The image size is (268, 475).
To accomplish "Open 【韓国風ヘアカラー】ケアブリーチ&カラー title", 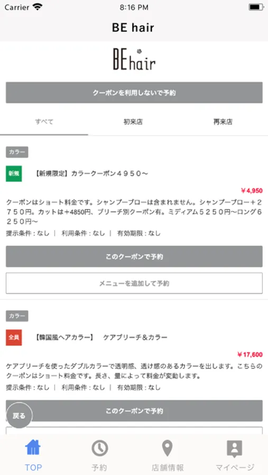I will [101, 337].
